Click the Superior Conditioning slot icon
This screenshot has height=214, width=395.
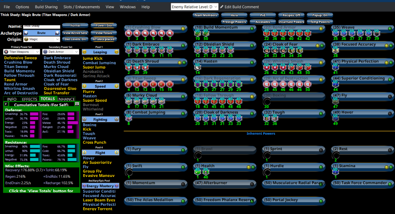(335, 84)
